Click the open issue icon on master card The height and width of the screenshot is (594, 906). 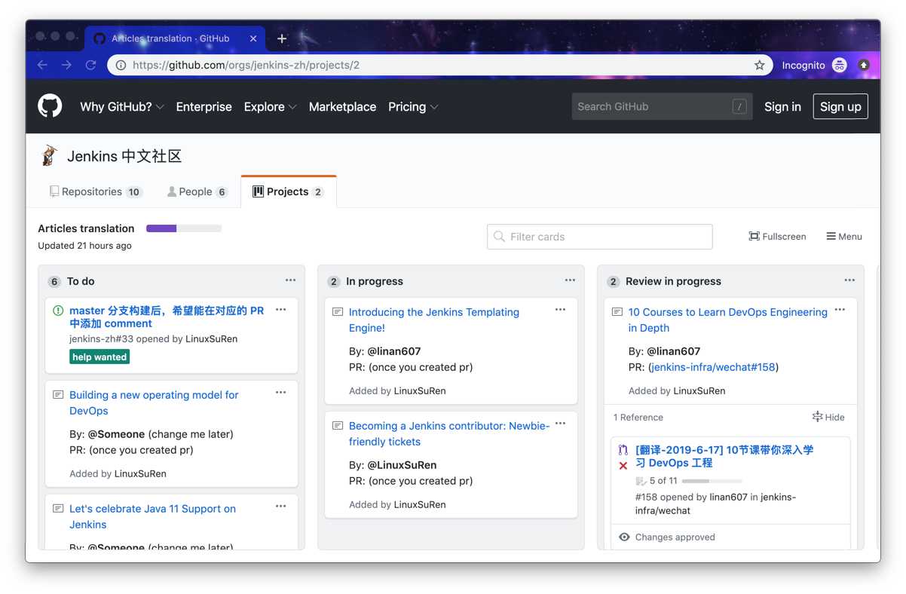(58, 311)
